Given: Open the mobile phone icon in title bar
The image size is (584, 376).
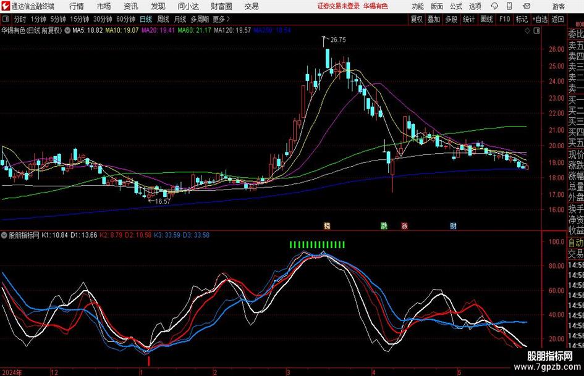Looking at the screenshot, I should pos(509,6).
